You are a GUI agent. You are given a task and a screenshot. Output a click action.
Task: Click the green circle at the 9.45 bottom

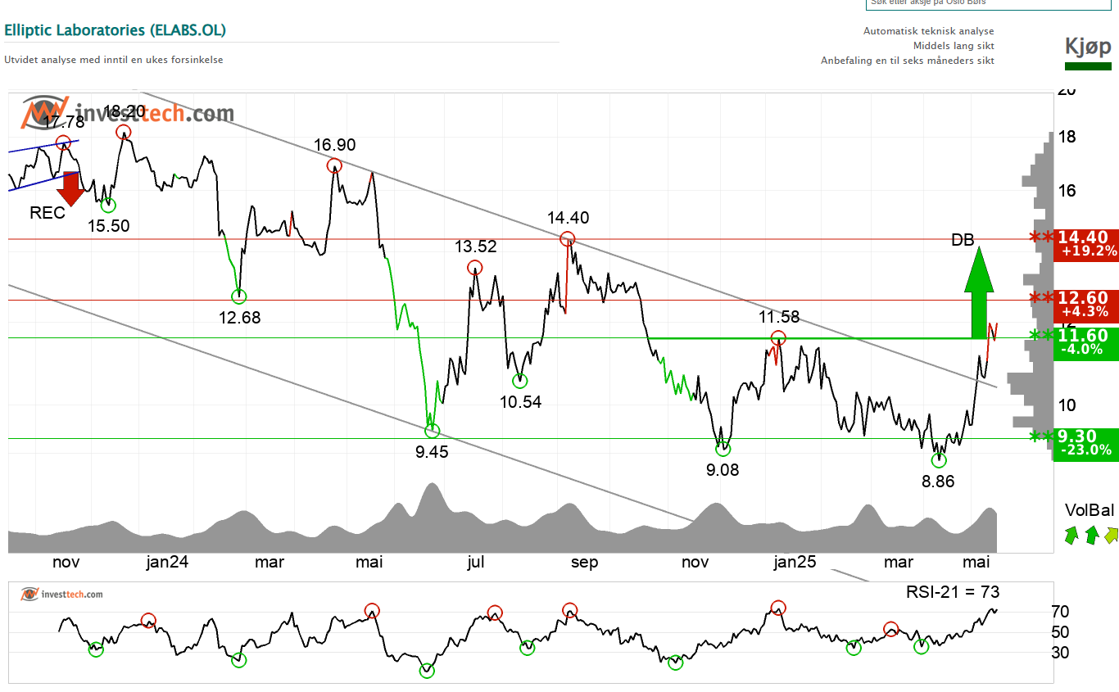tap(432, 431)
